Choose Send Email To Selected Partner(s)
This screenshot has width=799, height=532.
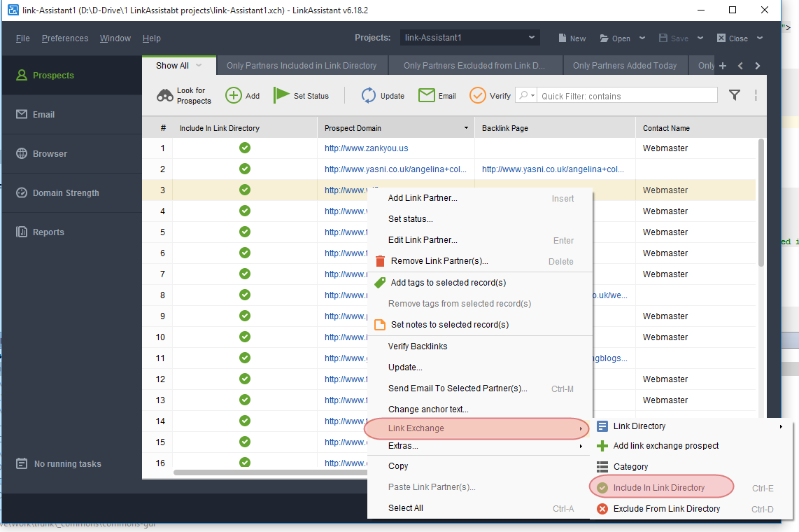point(480,388)
